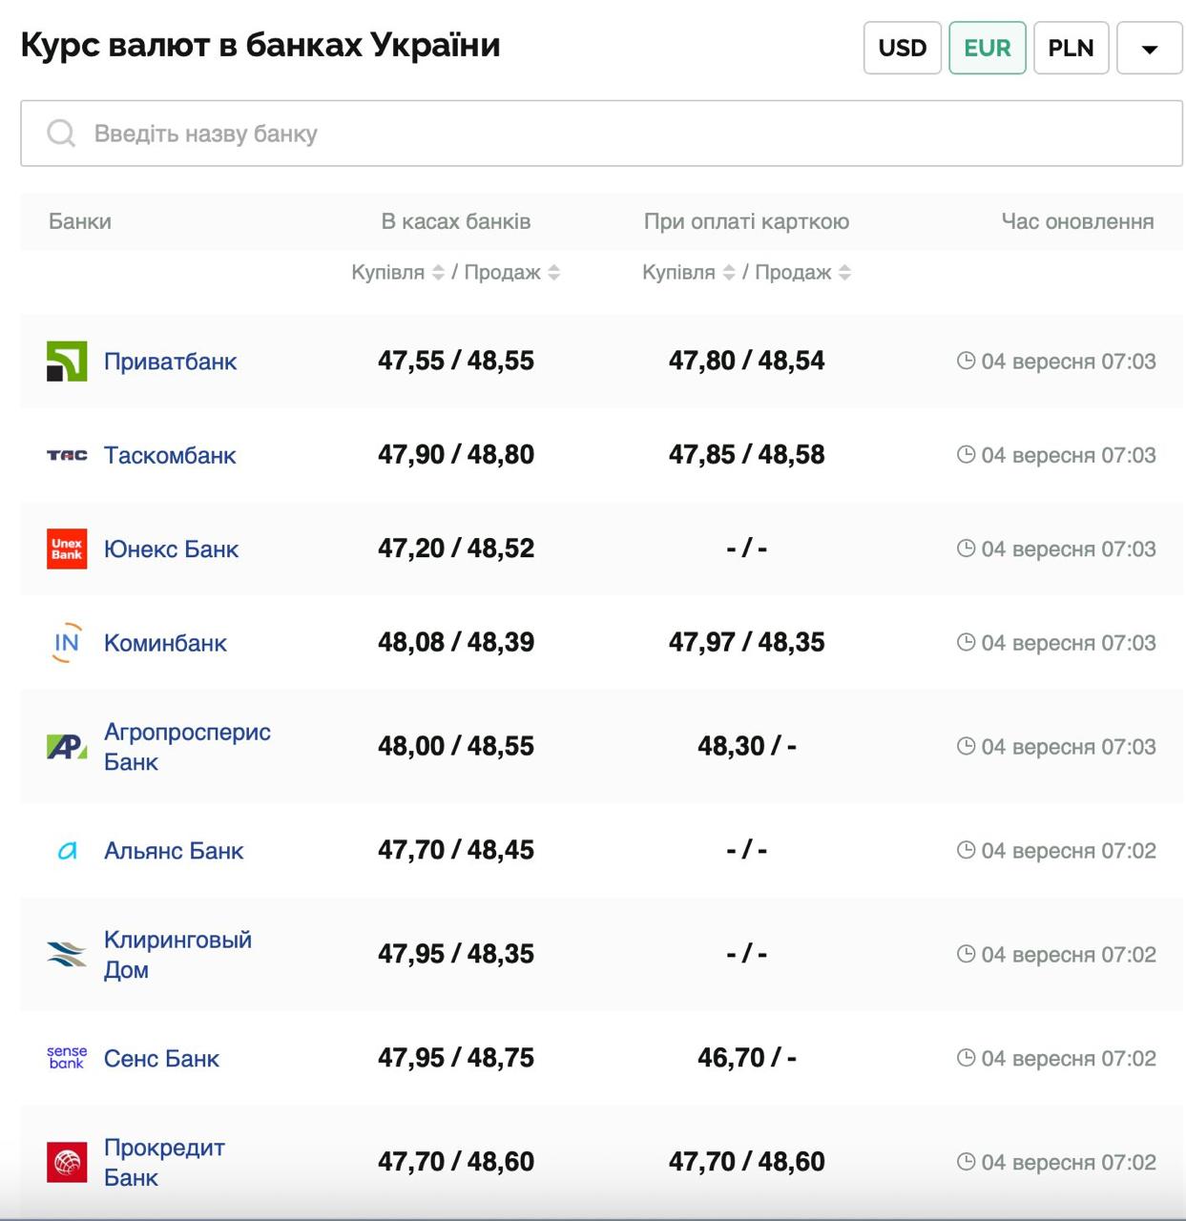Sort by cash desk Купівля rate
Image resolution: width=1186 pixels, height=1221 pixels.
[x=438, y=273]
